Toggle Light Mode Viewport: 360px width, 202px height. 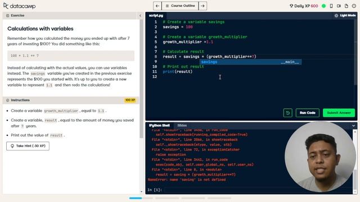[345, 15]
